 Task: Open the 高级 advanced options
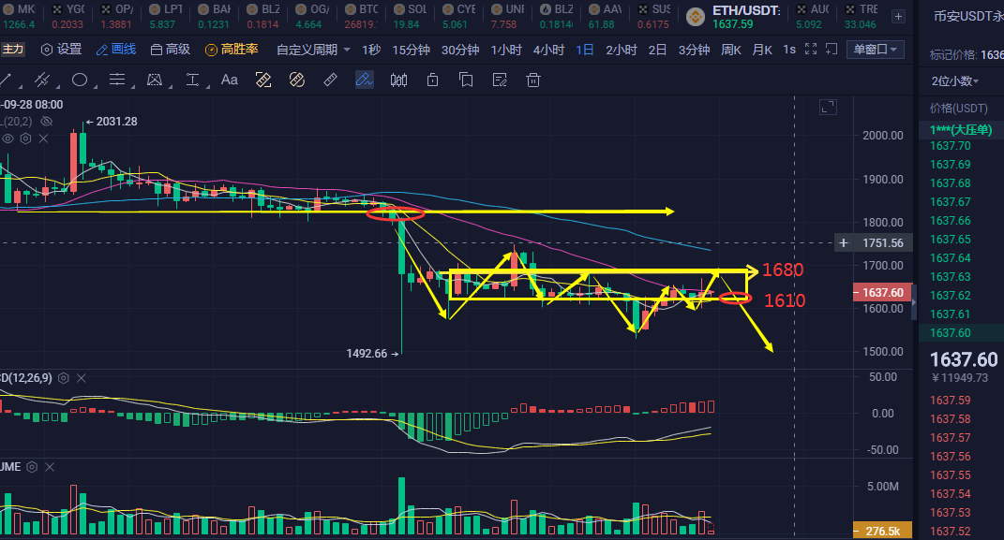tap(171, 50)
